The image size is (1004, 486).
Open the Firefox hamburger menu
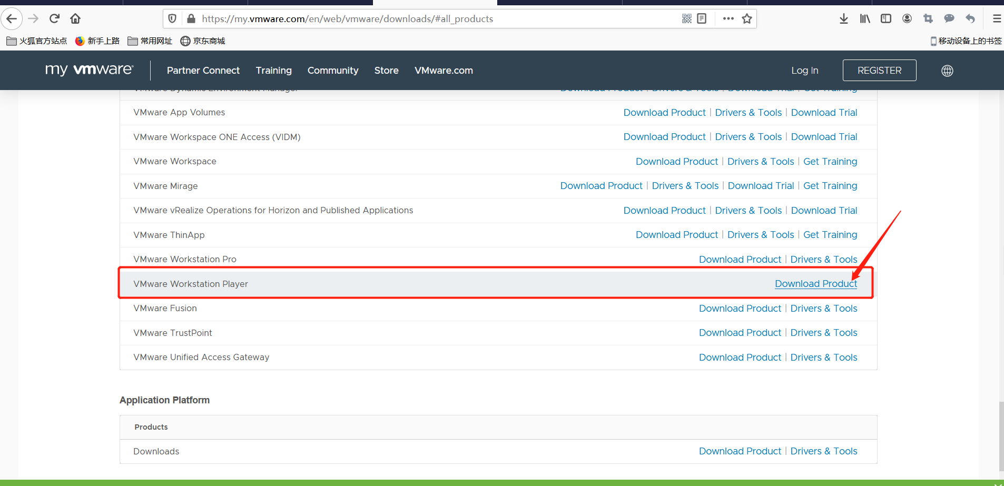click(997, 19)
